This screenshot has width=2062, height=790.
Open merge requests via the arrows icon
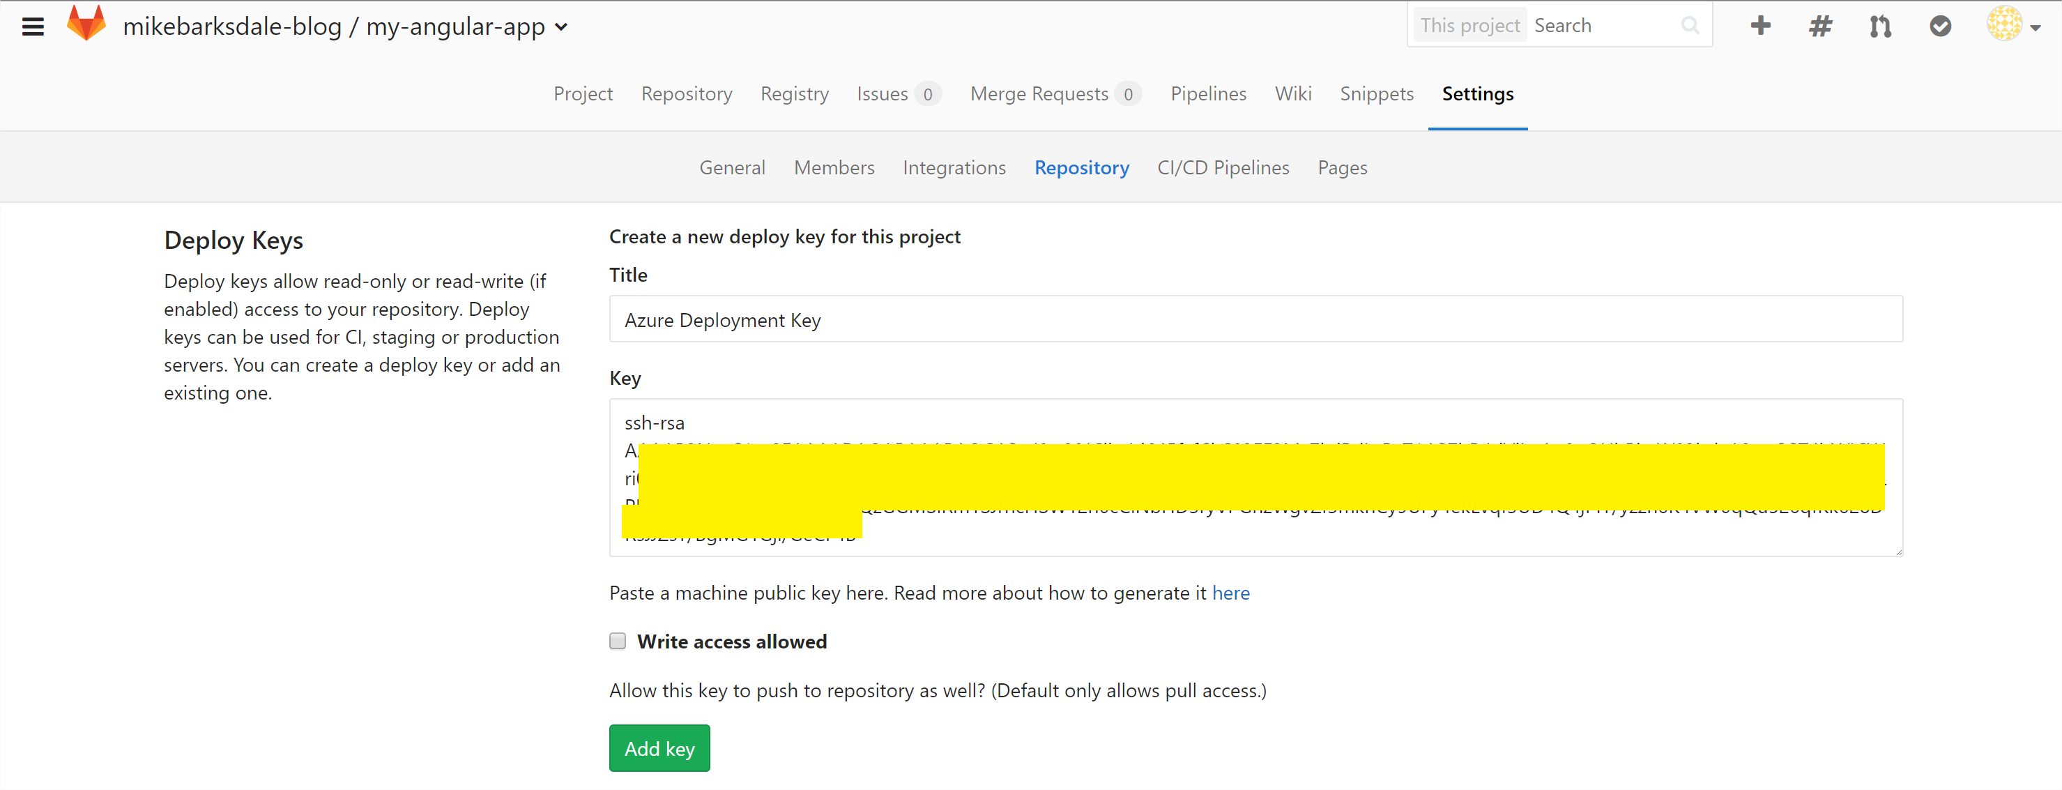[x=1880, y=26]
